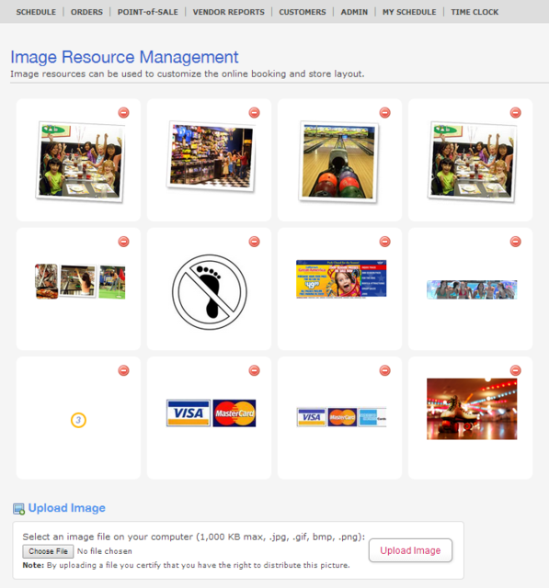Go to POINT-of-SALE menu
Viewport: 549px width, 588px height.
click(x=148, y=12)
